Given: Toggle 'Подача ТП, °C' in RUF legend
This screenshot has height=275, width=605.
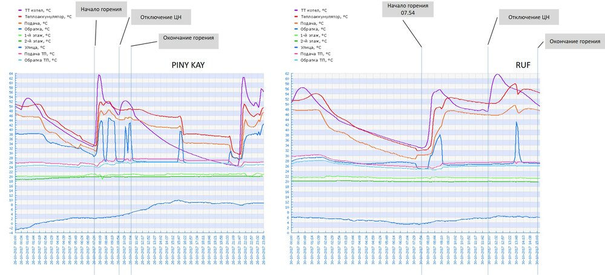Looking at the screenshot, I should 313,54.
